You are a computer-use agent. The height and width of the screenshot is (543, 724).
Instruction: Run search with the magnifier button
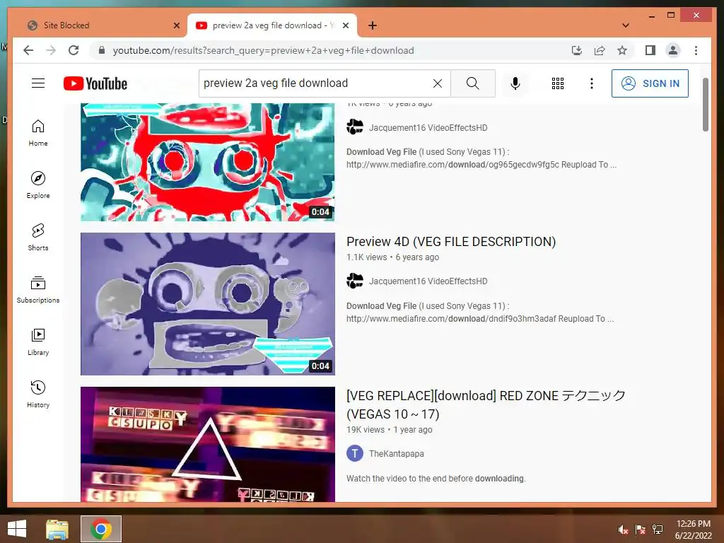[x=472, y=83]
